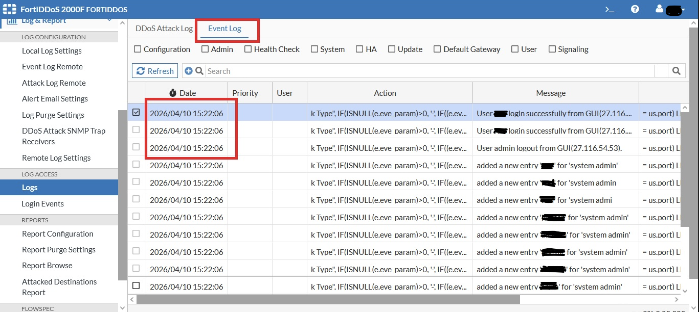Click sidebar scroll-down arrow

click(x=122, y=307)
